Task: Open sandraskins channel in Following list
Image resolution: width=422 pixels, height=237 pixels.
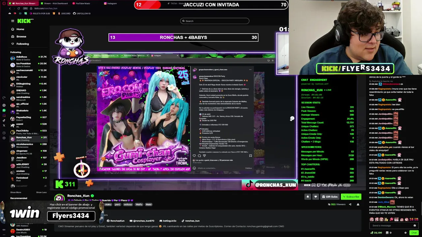Action: [28, 98]
